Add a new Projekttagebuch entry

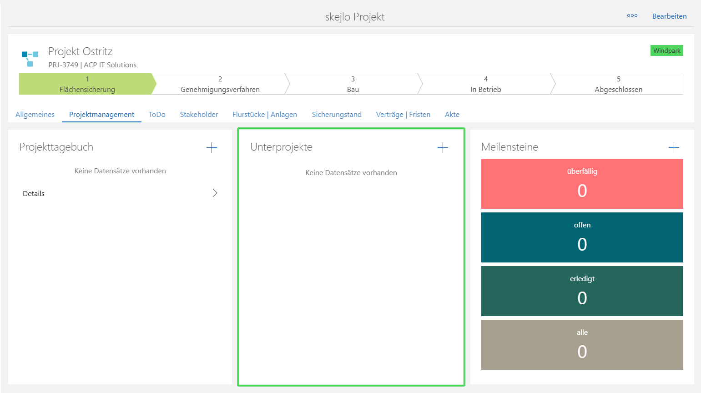tap(212, 147)
